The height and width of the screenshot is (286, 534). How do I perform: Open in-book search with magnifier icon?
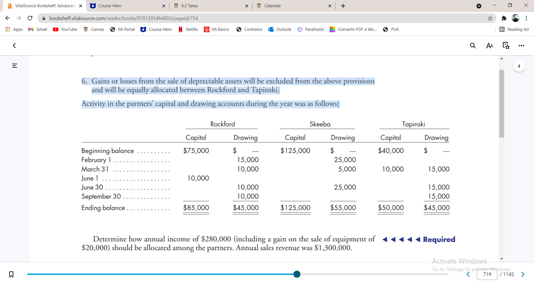click(x=473, y=46)
